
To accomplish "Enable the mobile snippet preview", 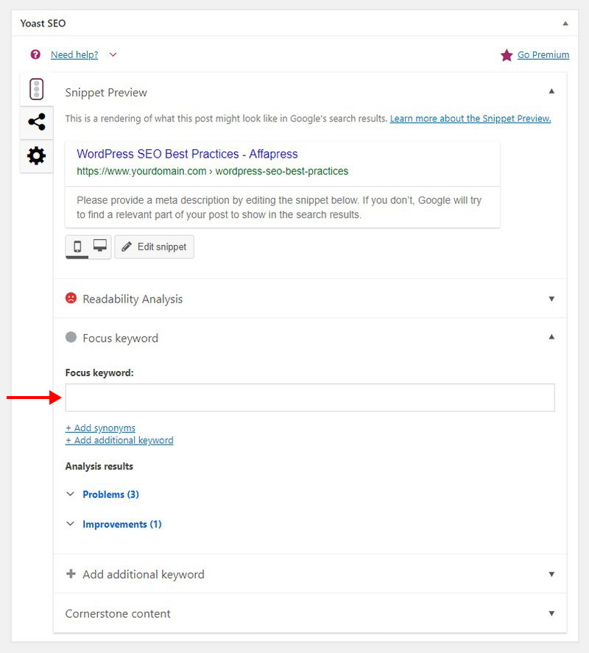I will tap(77, 247).
